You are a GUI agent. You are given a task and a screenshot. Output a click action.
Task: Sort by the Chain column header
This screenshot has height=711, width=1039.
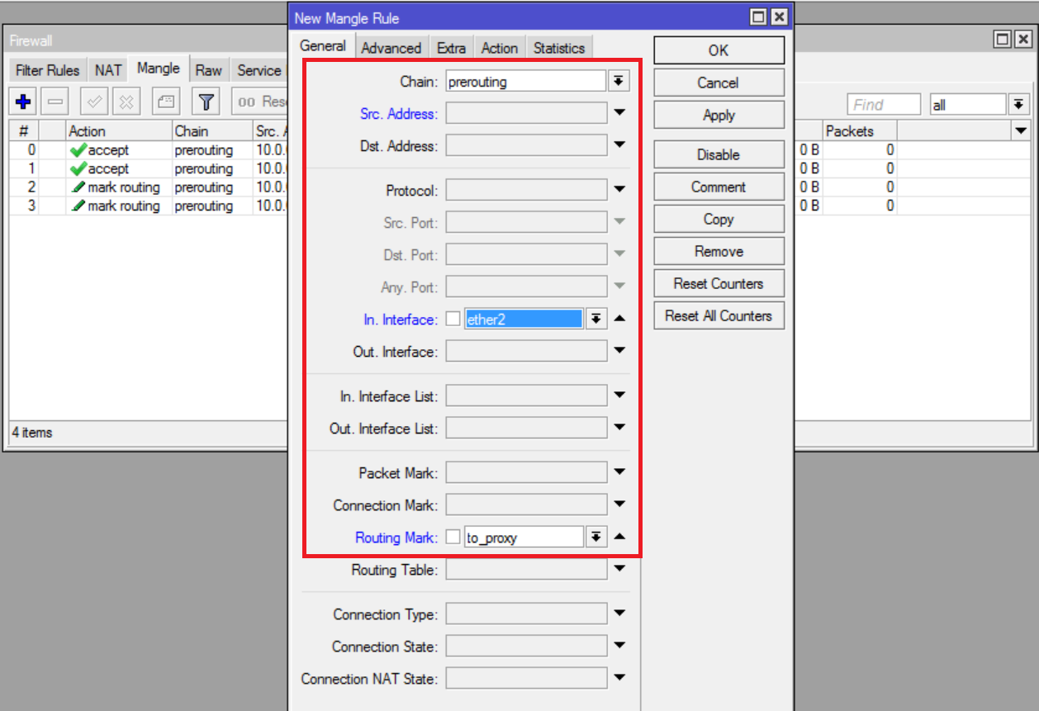tap(211, 130)
